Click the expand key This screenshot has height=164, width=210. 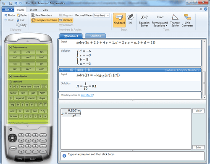(x=20, y=98)
